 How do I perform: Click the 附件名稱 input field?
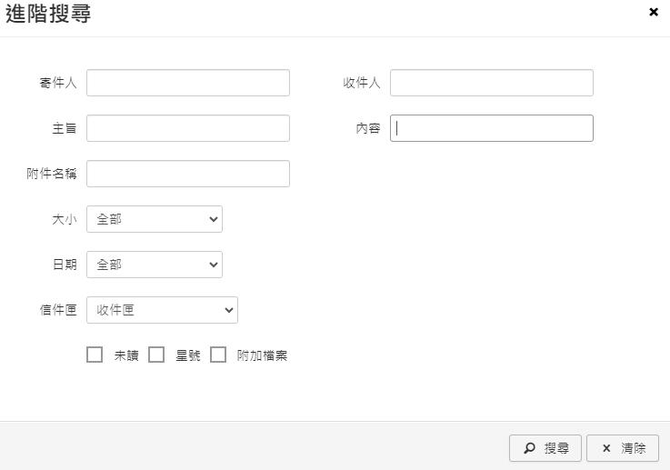pos(188,174)
